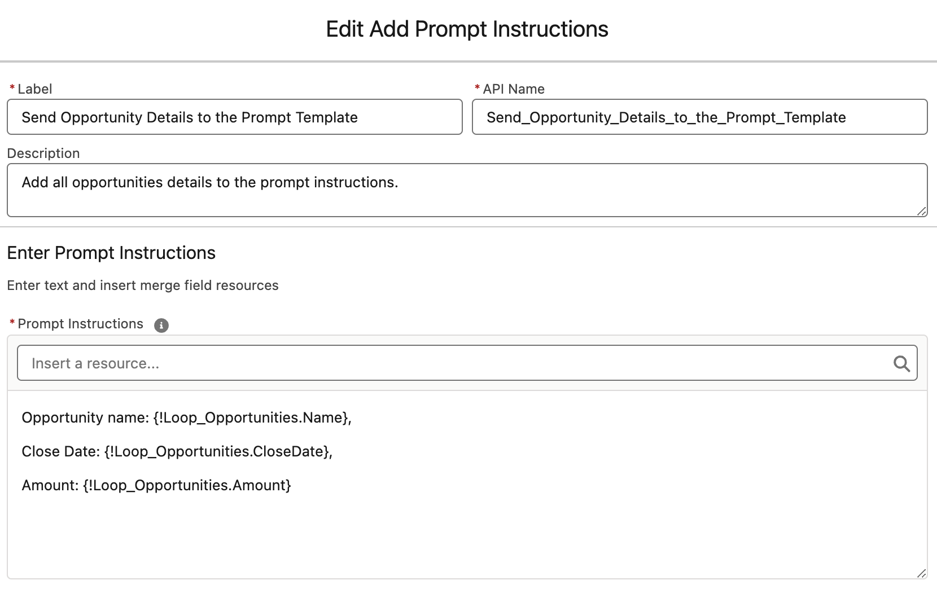Click the search magnifier icon in resource bar
This screenshot has width=937, height=589.
(x=902, y=363)
